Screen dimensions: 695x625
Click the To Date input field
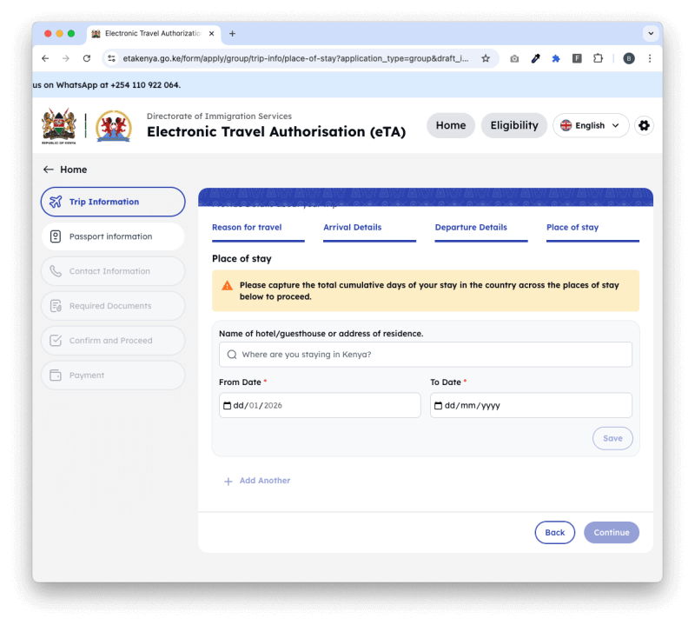point(531,405)
